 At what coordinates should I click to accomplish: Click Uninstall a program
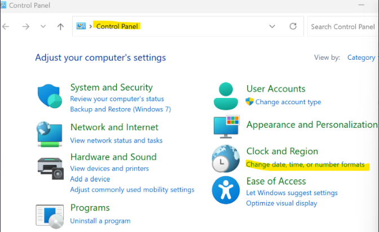pyautogui.click(x=100, y=221)
